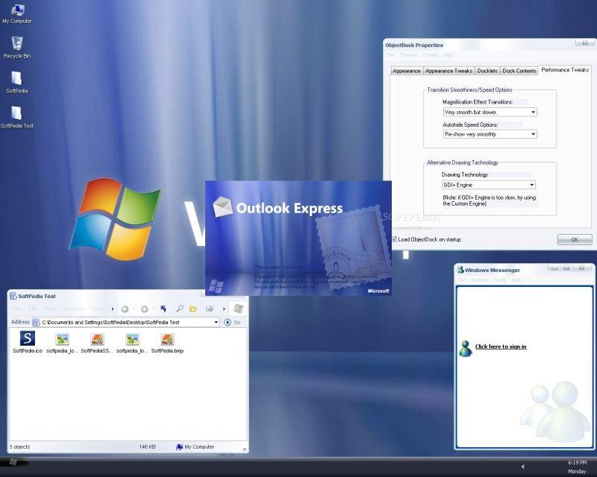Switch to the Dock Contents tab

click(x=519, y=71)
